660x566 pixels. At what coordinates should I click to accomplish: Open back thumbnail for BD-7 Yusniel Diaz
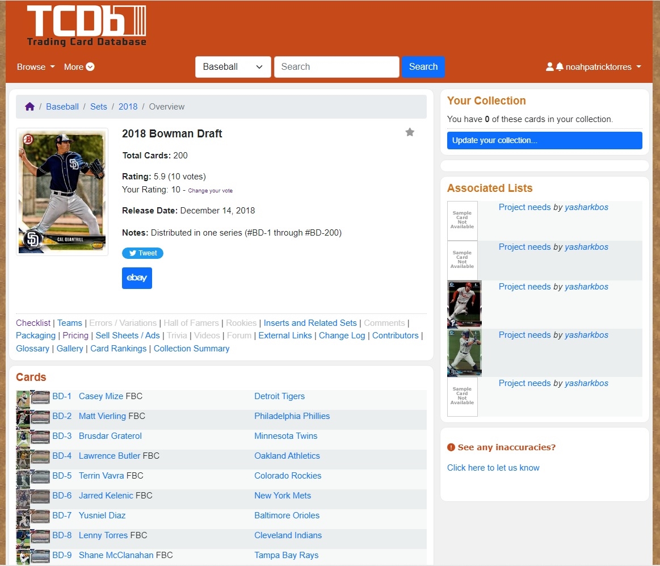pos(40,516)
